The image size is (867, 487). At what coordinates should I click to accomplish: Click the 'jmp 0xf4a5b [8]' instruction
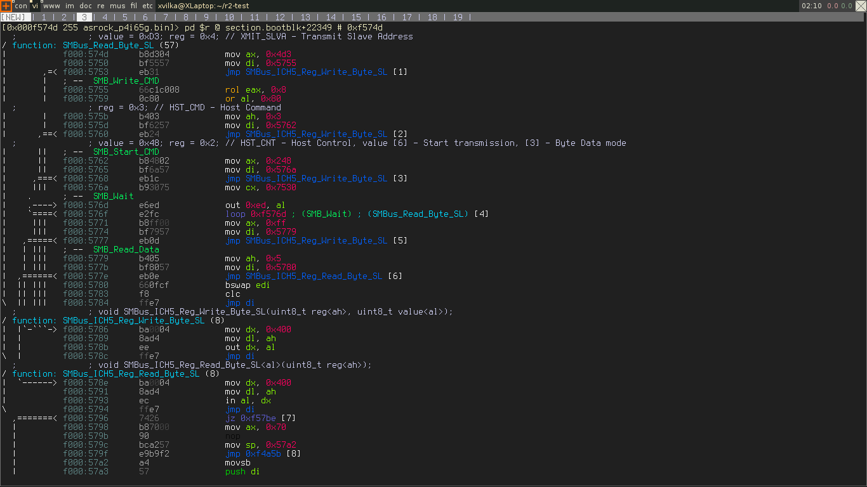coord(263,453)
